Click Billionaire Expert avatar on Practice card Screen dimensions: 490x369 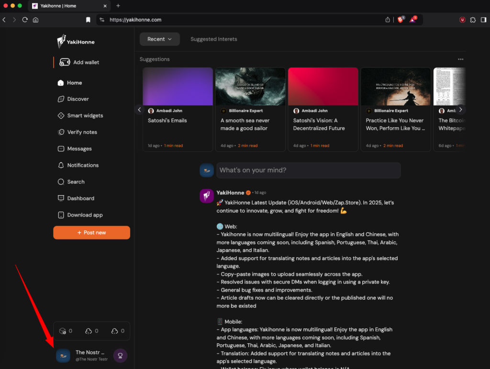369,111
